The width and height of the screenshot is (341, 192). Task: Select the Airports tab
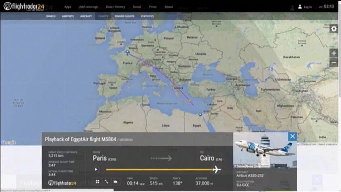click(x=68, y=16)
